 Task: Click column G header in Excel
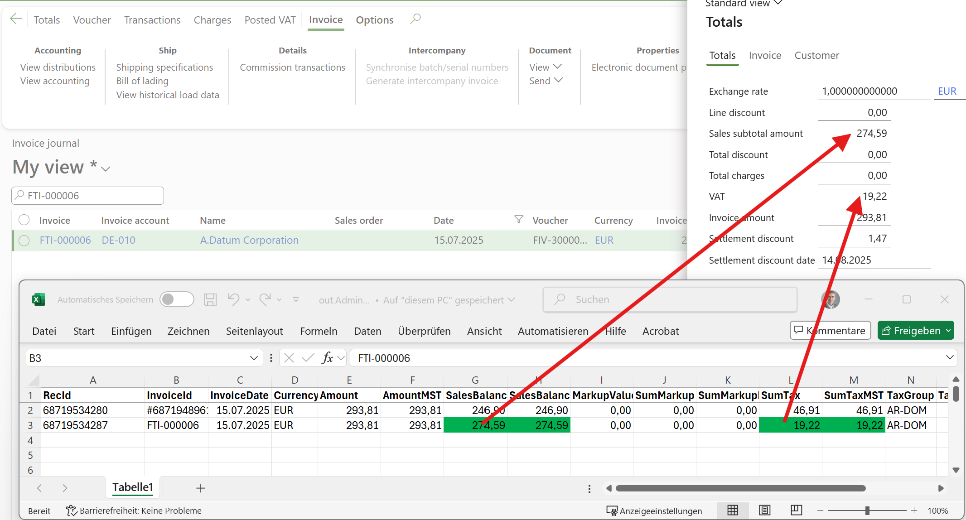475,380
